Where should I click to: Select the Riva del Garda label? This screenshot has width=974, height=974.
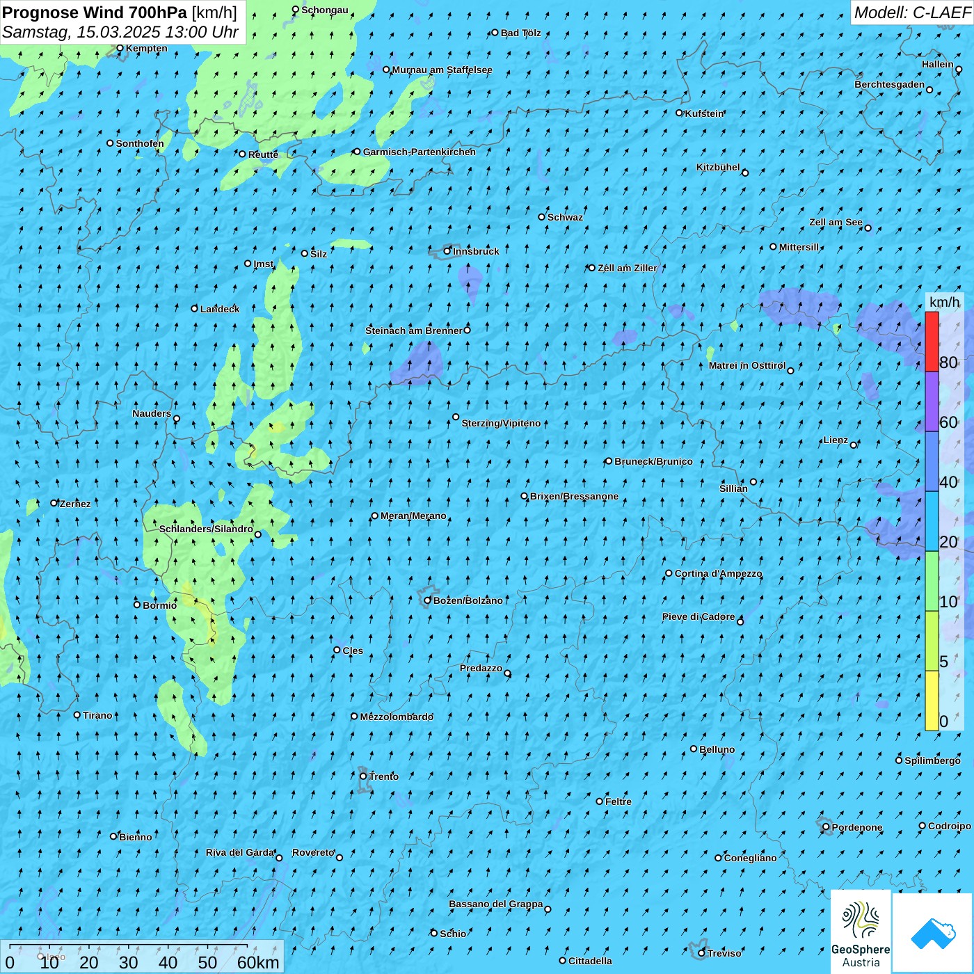click(x=240, y=852)
